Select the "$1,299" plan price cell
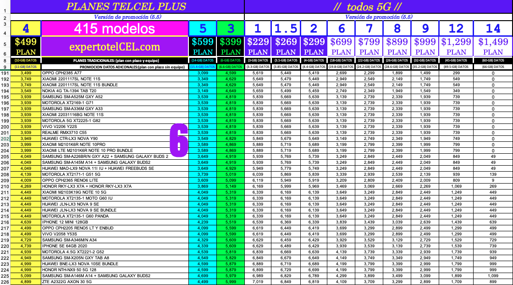This screenshot has width=513, height=285. pos(456,42)
